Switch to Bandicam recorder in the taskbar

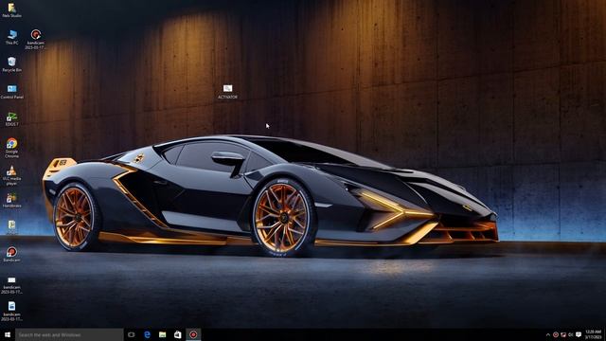(x=193, y=334)
